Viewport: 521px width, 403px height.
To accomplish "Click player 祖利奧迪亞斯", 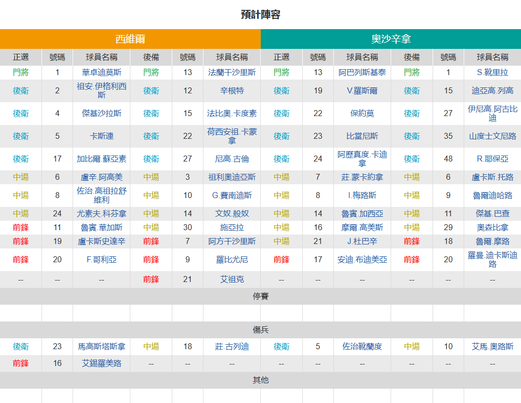I will click(232, 177).
